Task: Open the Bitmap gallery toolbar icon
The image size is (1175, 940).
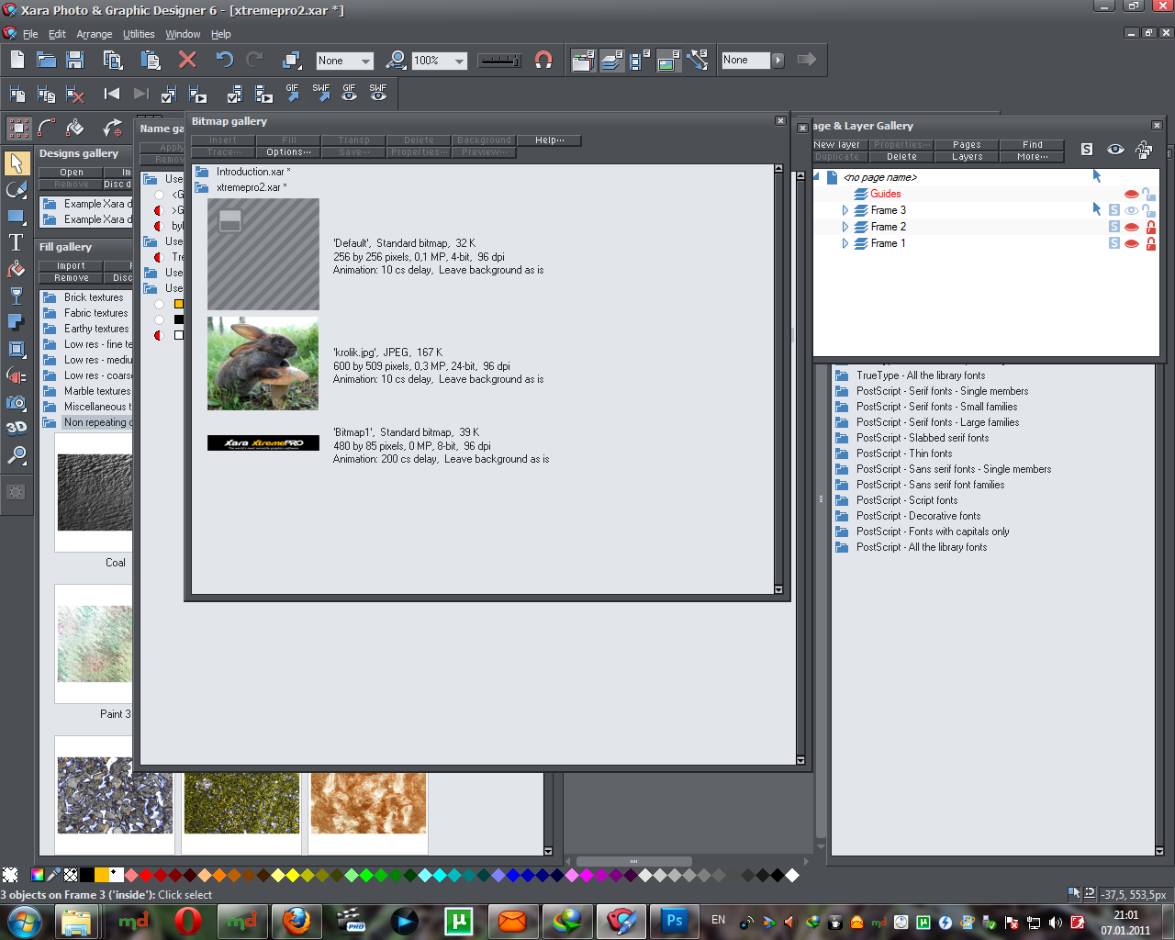Action: [x=669, y=61]
